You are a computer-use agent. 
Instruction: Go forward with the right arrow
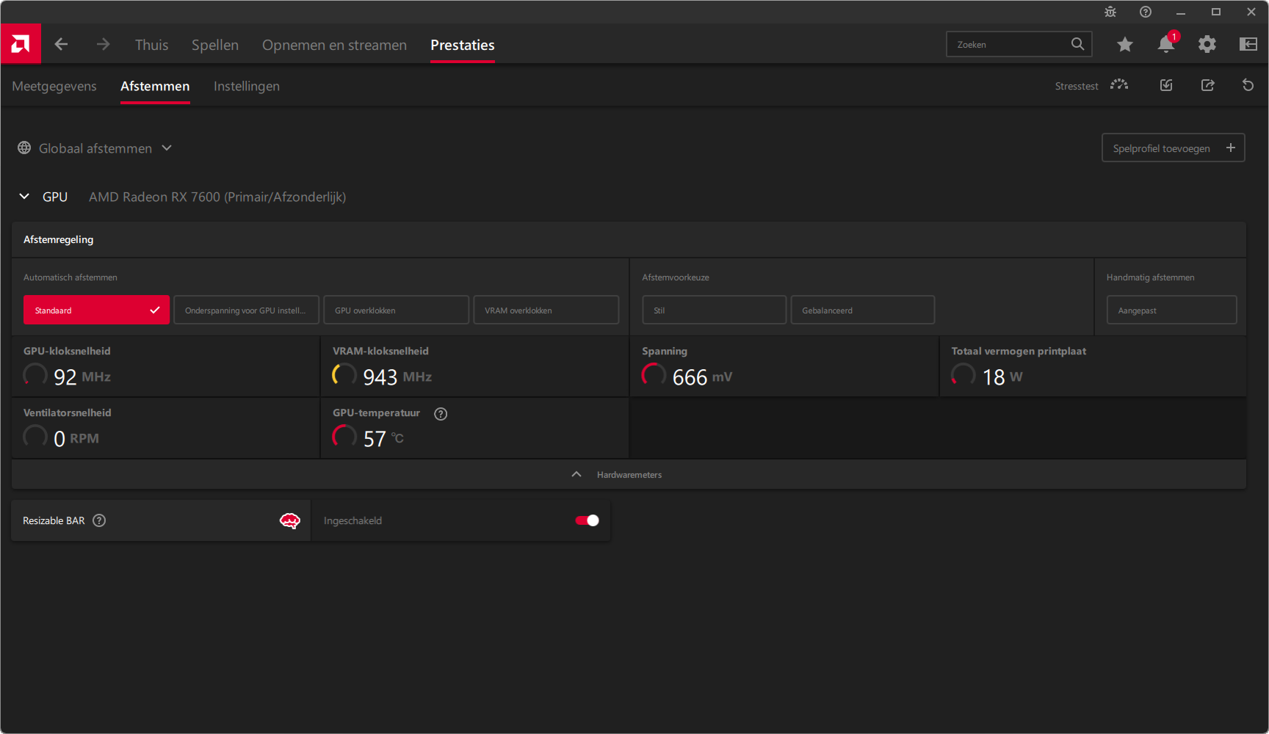click(103, 44)
